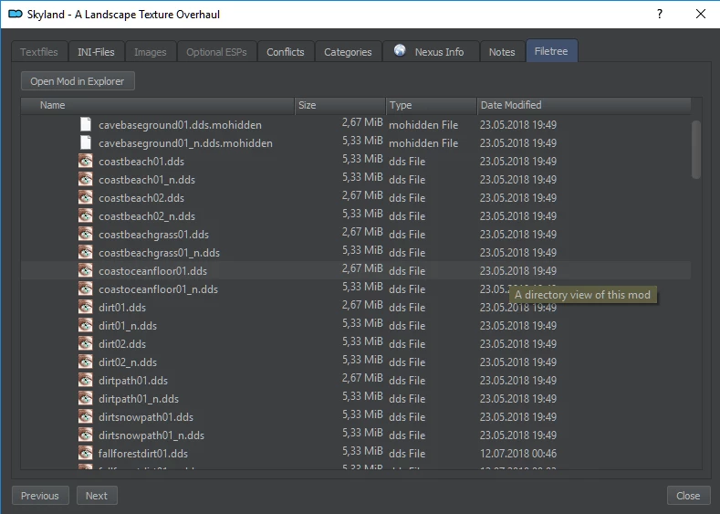Image resolution: width=720 pixels, height=514 pixels.
Task: Click the dds icon of coastbeach01.dds
Action: [x=86, y=162]
